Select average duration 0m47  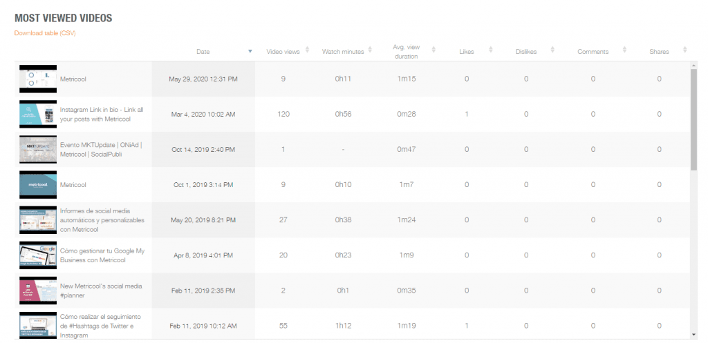407,149
